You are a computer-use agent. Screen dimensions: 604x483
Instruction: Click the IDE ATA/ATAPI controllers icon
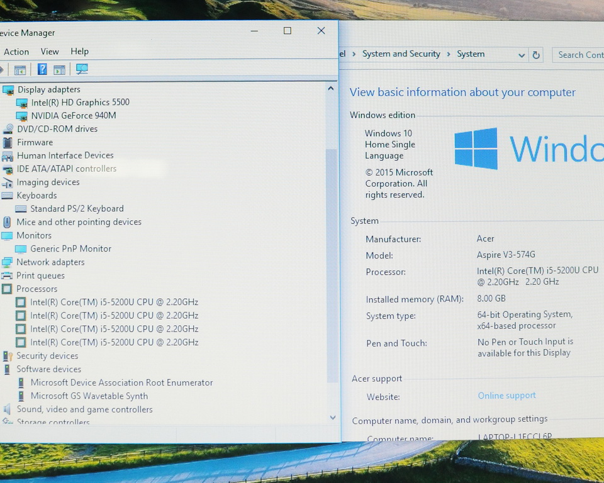pos(8,169)
